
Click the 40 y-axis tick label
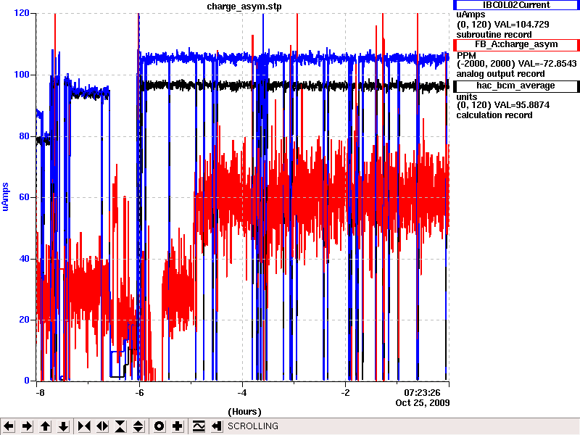pos(24,259)
